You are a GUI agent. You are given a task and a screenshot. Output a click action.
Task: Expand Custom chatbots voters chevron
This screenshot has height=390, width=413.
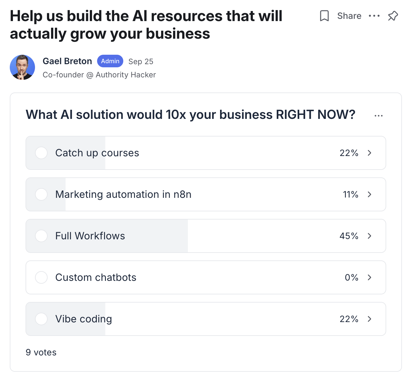point(369,277)
